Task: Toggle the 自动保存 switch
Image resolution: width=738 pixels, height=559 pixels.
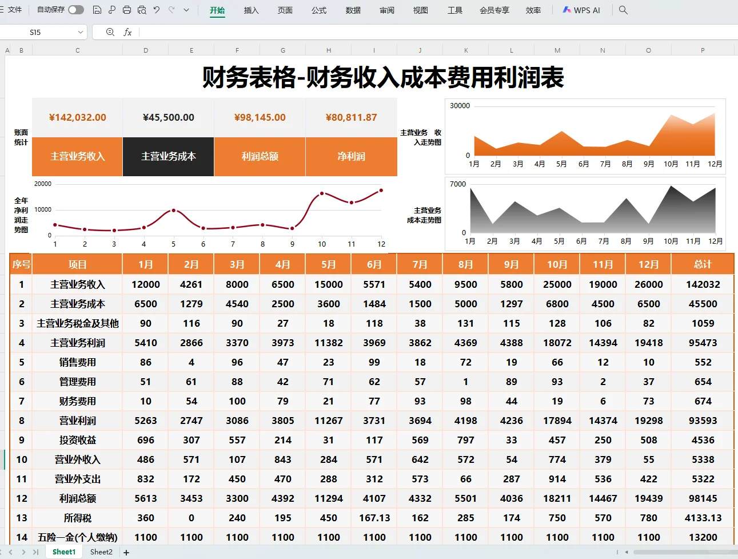Action: pyautogui.click(x=76, y=10)
